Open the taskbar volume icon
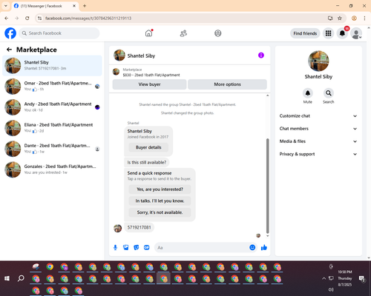The width and height of the screenshot is (371, 296). (331, 289)
